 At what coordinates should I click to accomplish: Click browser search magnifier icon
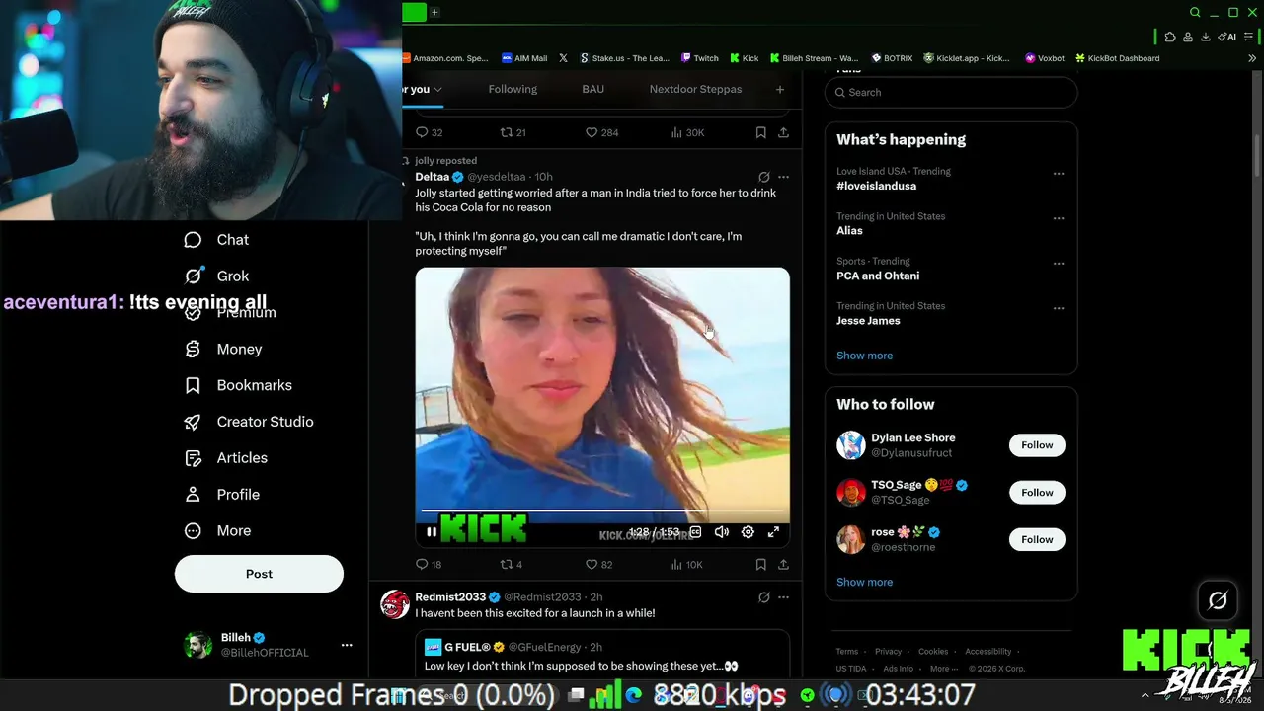click(x=1195, y=12)
